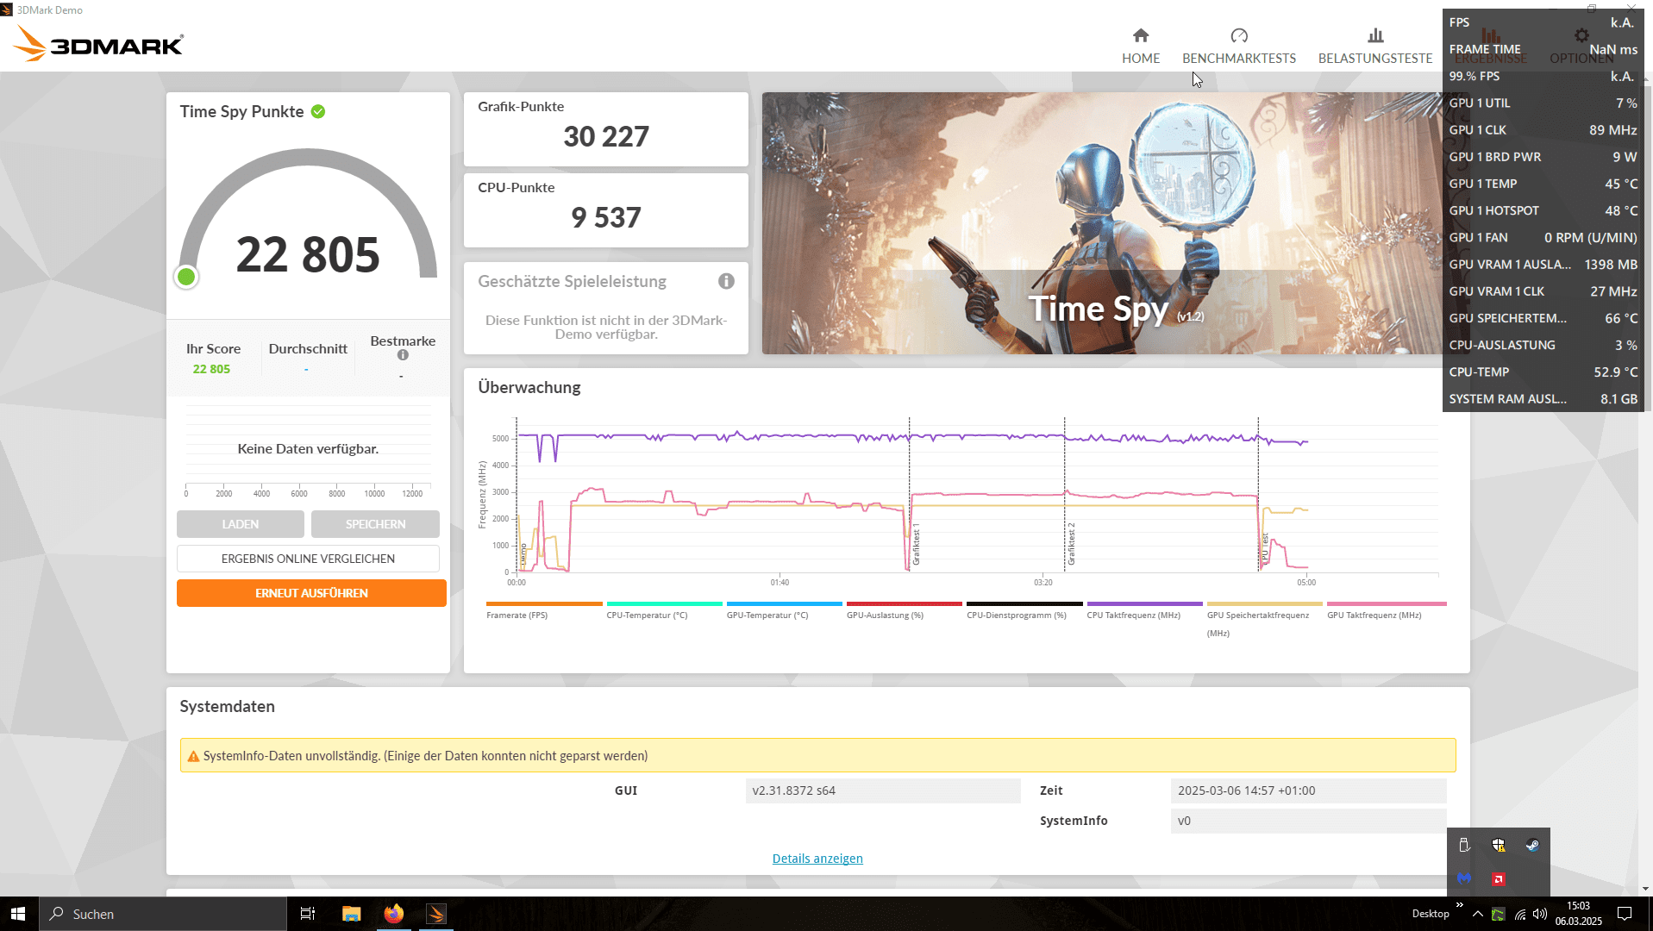
Task: Go to the HOME tab
Action: pos(1141,46)
